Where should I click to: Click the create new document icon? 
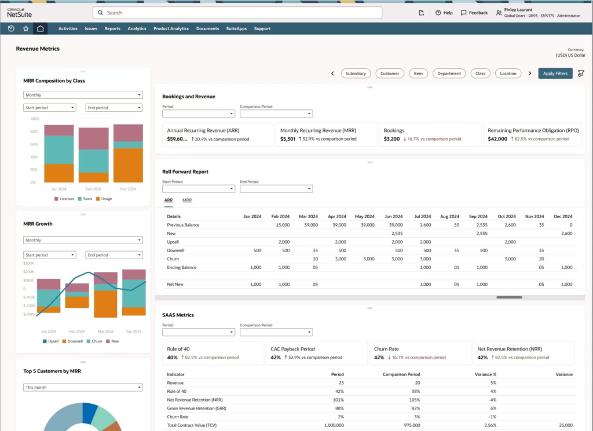[x=421, y=13]
